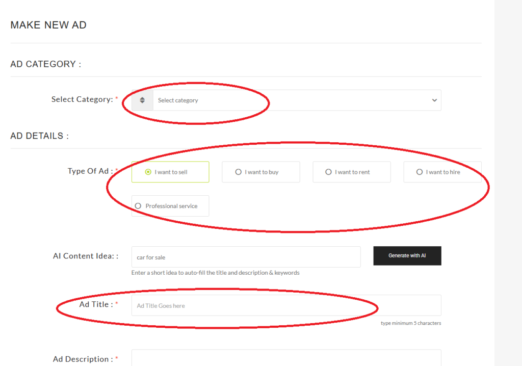Image resolution: width=522 pixels, height=366 pixels.
Task: Click the 'AD CATEGORY :' section heading
Action: pos(46,64)
